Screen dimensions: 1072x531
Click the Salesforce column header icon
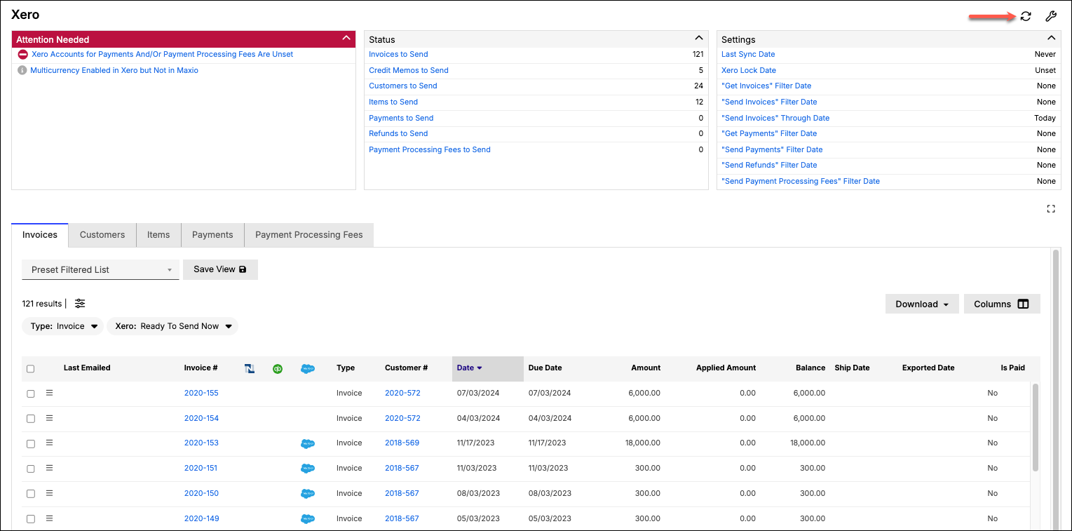pos(307,368)
